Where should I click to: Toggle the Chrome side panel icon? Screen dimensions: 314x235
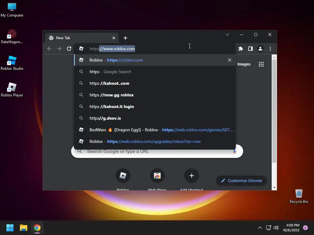(x=250, y=49)
